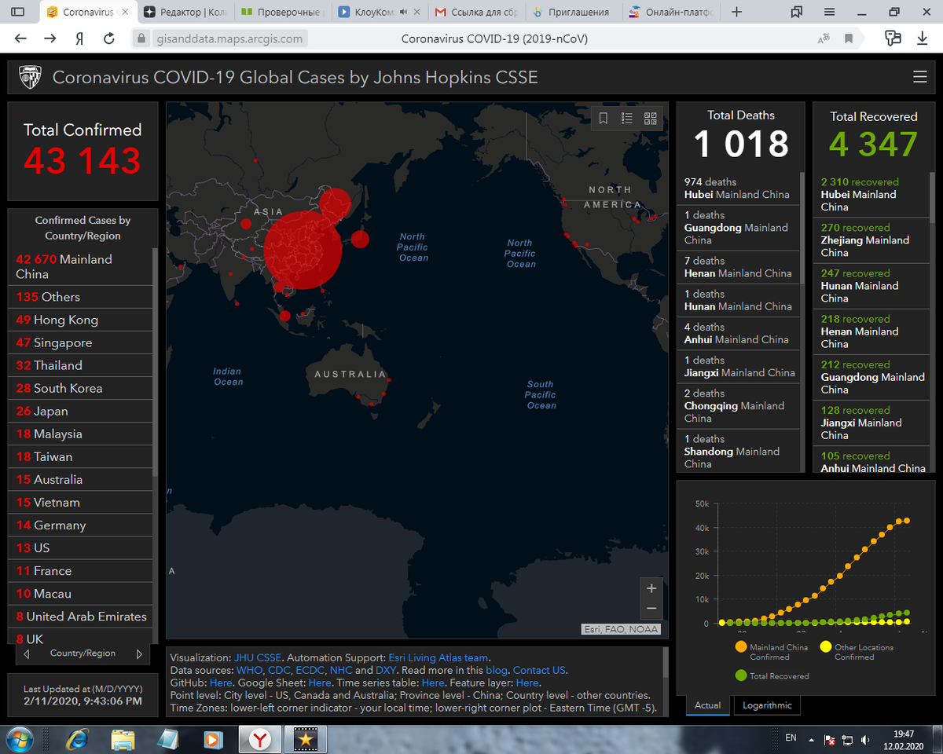Click Johns Hopkins shield logo
The width and height of the screenshot is (943, 754).
point(30,77)
